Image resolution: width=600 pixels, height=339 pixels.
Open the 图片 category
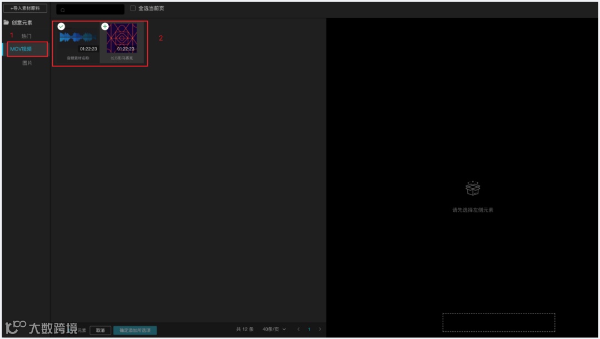pos(27,63)
